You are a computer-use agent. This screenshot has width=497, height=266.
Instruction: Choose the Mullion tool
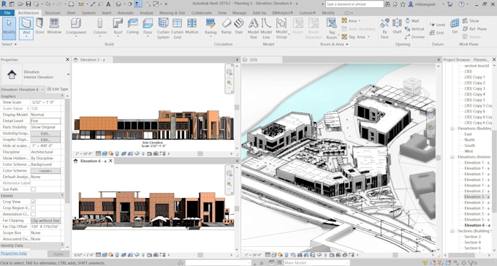coord(191,26)
